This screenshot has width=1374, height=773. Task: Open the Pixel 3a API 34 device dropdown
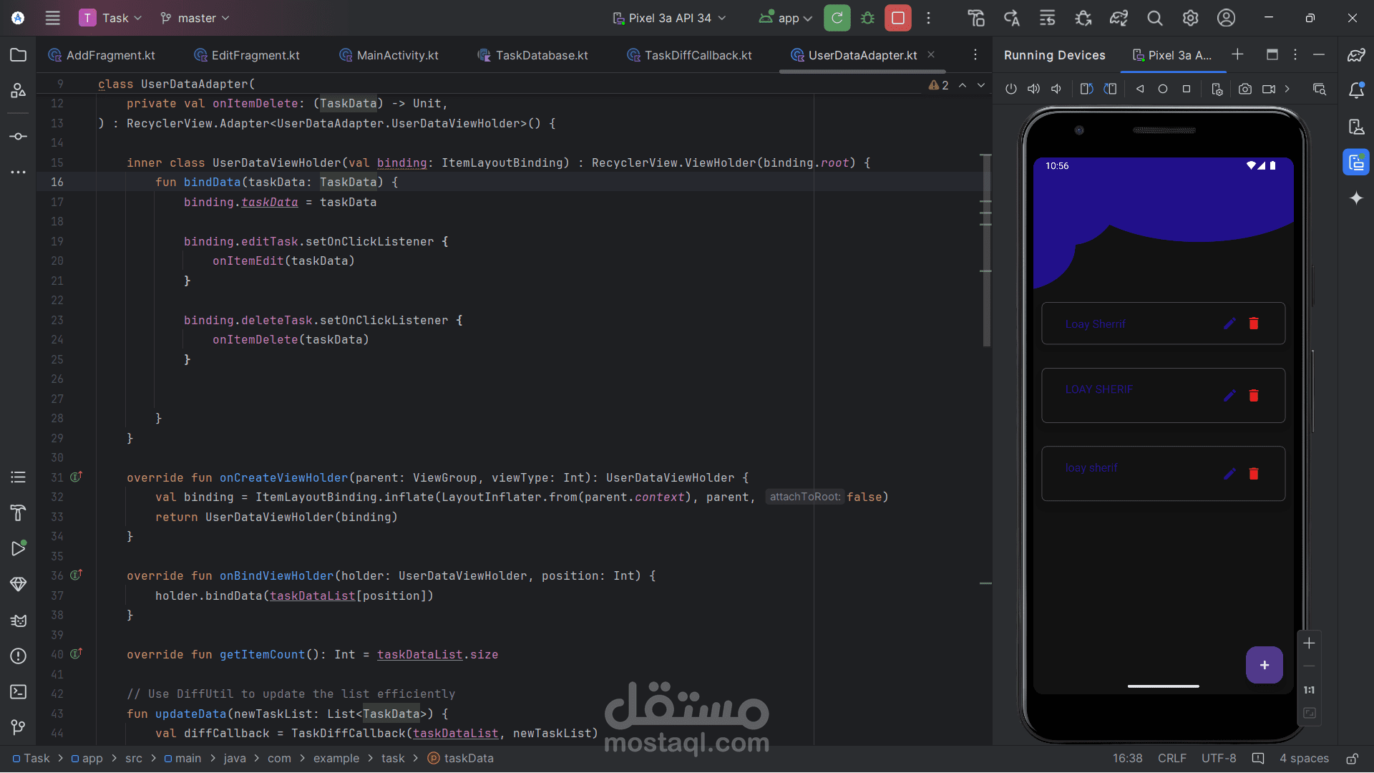pos(669,18)
